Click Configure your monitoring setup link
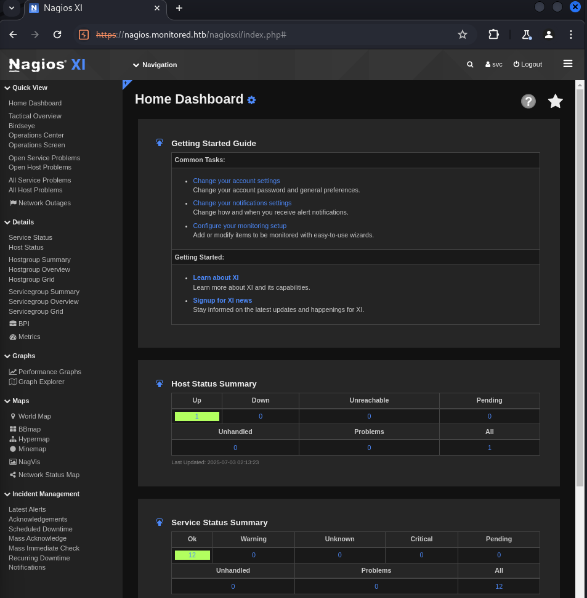Viewport: 587px width, 598px height. [x=240, y=226]
